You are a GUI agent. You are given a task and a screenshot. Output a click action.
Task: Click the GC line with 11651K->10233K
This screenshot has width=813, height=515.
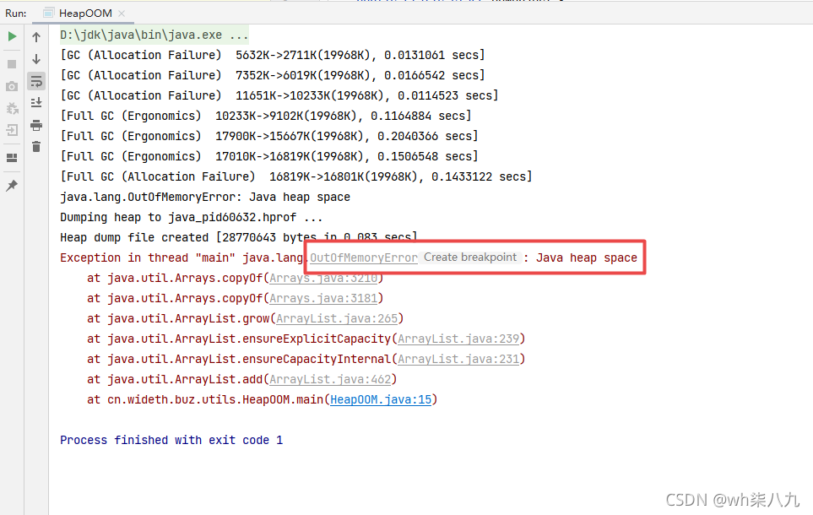[x=279, y=95]
